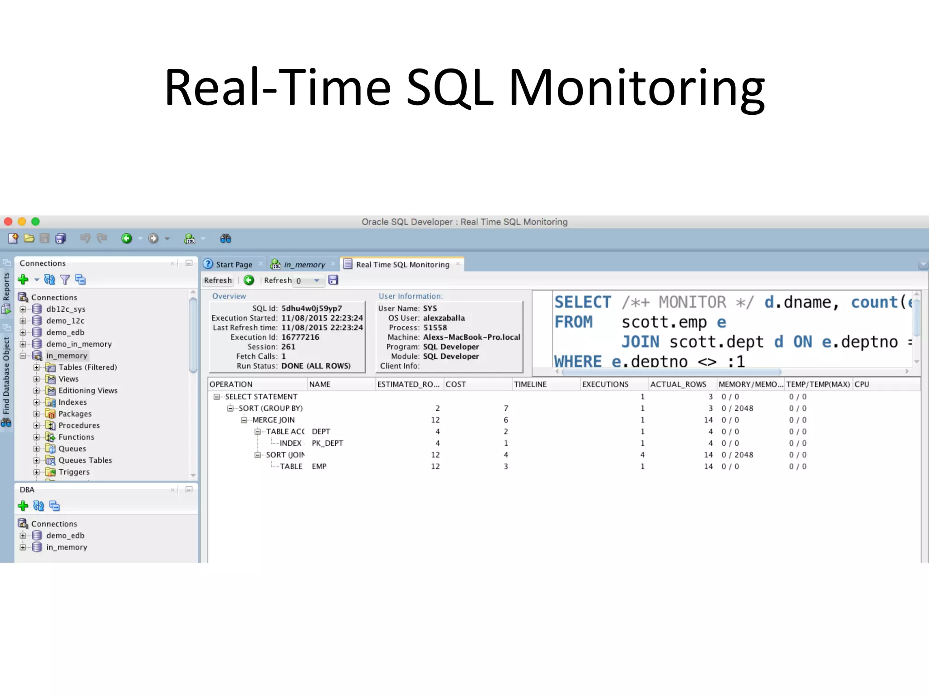Open the Reports side tab

6,286
